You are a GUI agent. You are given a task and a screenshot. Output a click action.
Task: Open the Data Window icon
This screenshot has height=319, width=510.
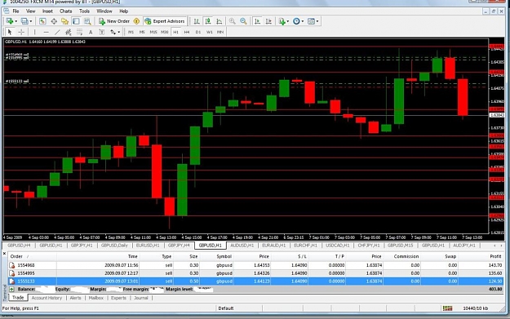coord(54,21)
